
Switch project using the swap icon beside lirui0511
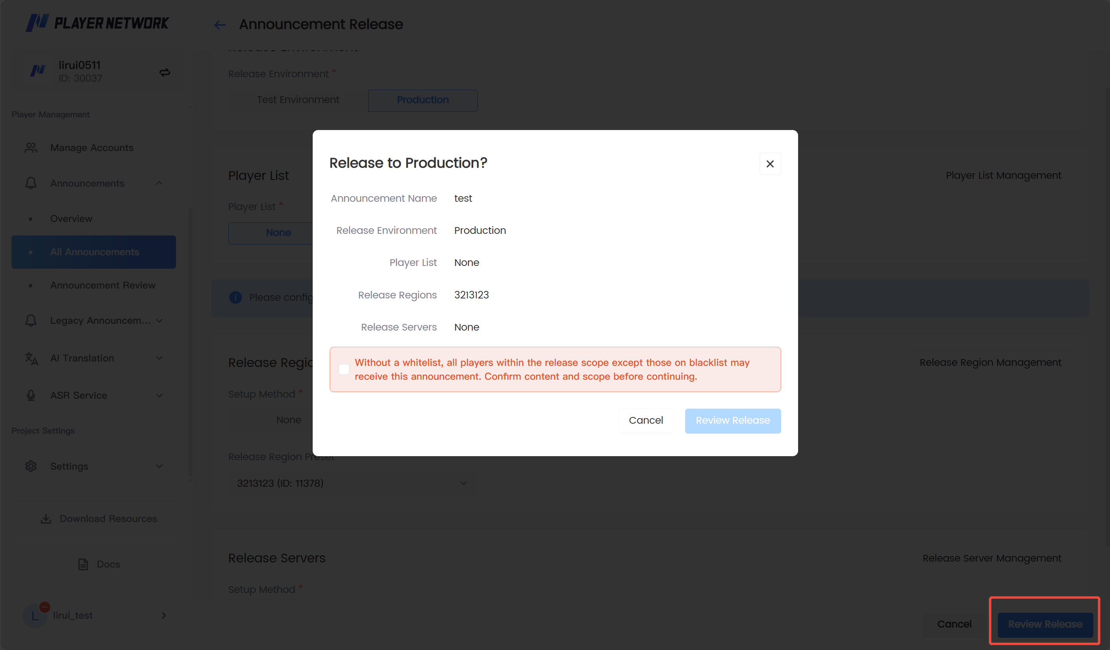coord(165,72)
